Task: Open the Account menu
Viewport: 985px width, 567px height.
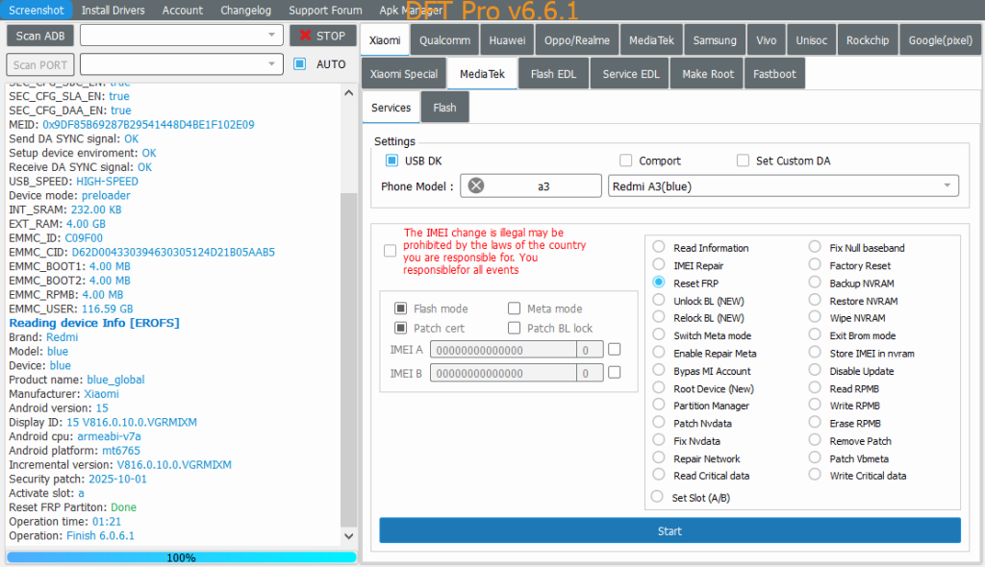Action: pyautogui.click(x=183, y=10)
